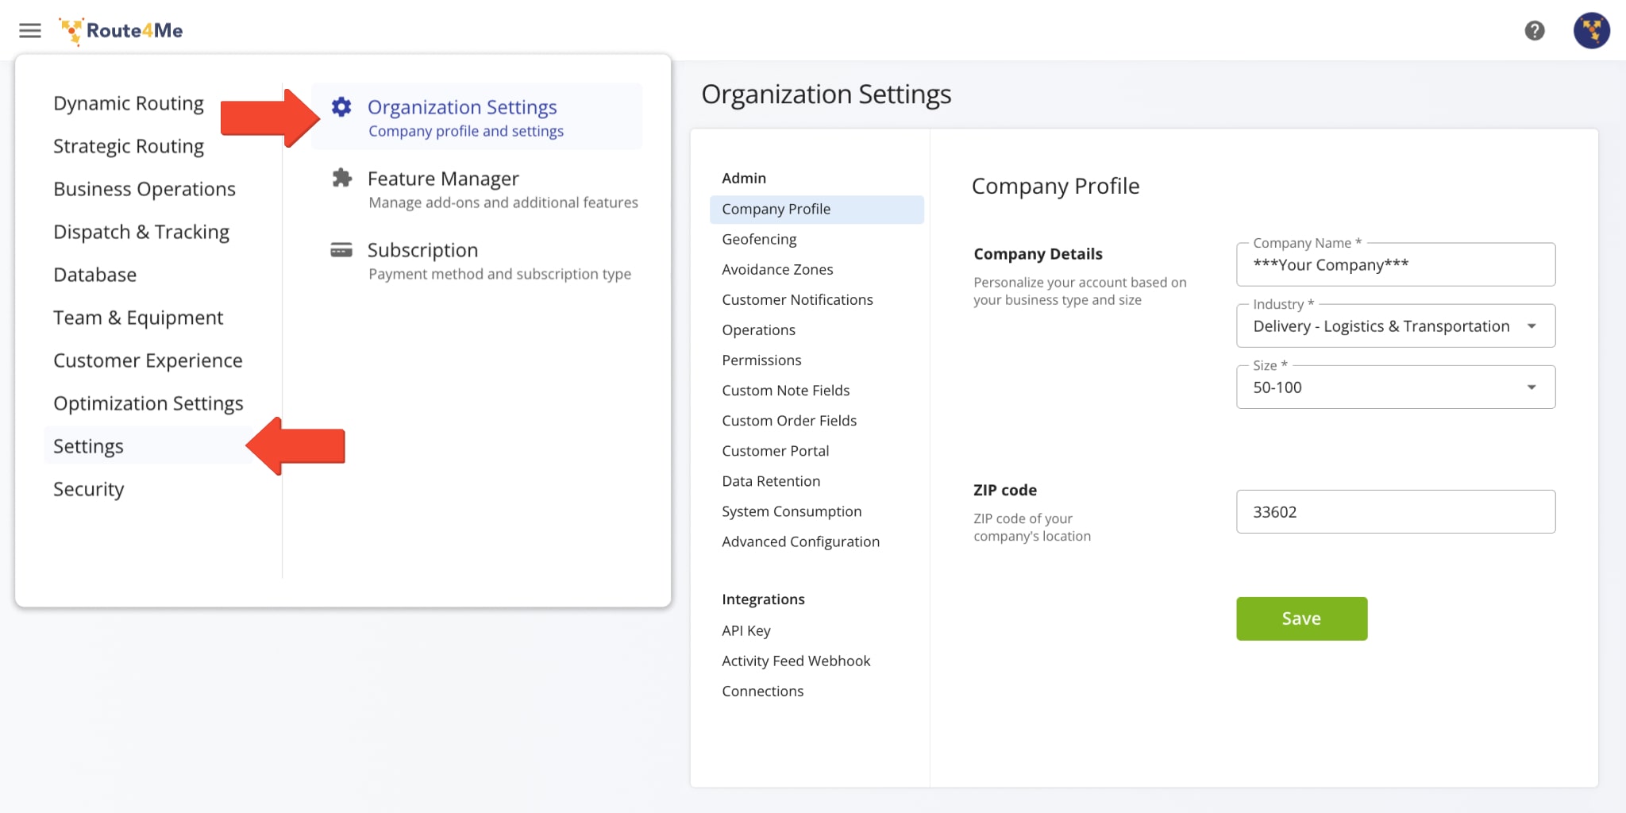Select the Company Profile tab
This screenshot has width=1626, height=813.
click(776, 209)
